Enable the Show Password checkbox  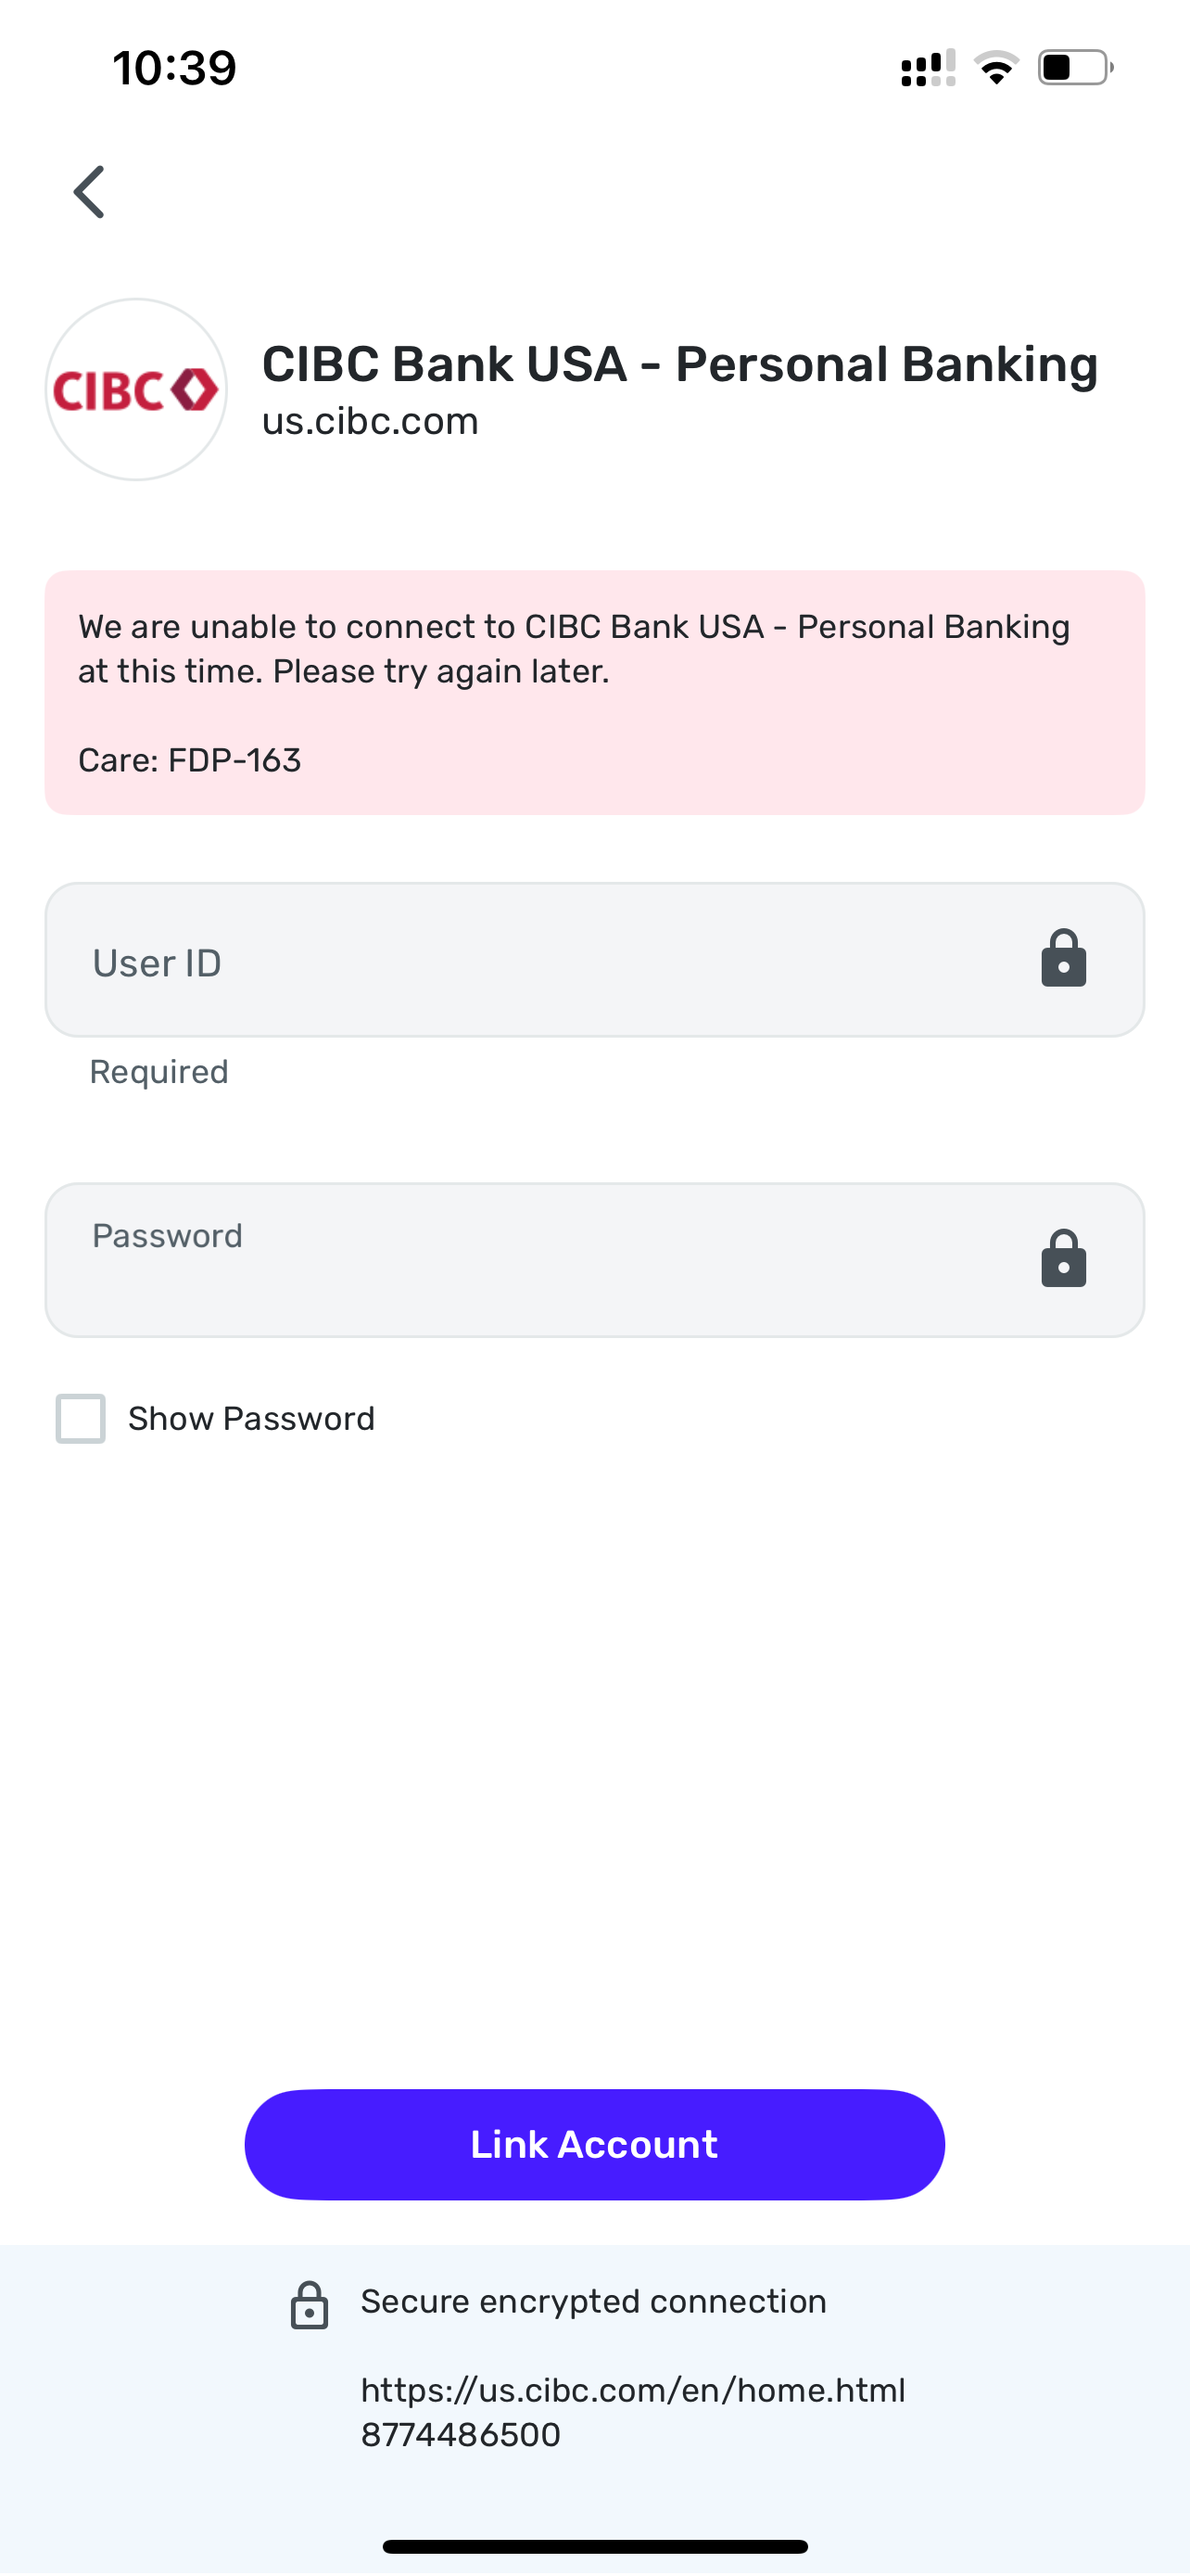(x=81, y=1418)
